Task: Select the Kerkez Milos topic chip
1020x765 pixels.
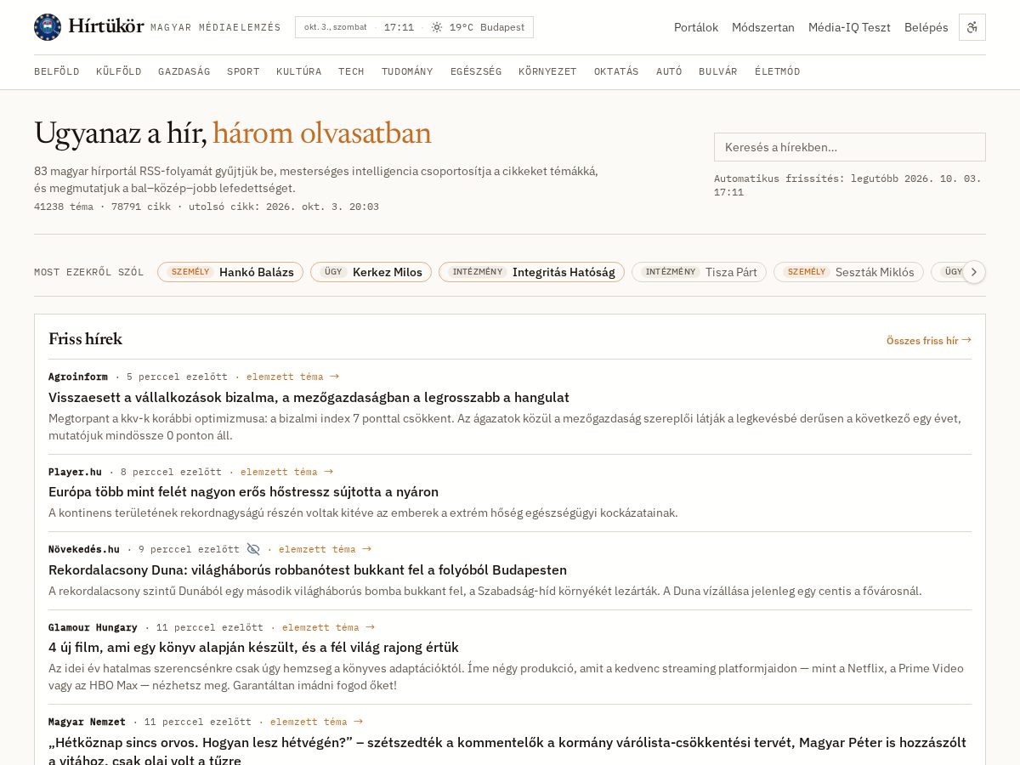Action: tap(371, 272)
